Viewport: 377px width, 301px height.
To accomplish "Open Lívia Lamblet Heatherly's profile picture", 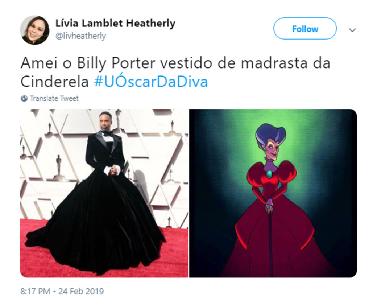I will 35,30.
